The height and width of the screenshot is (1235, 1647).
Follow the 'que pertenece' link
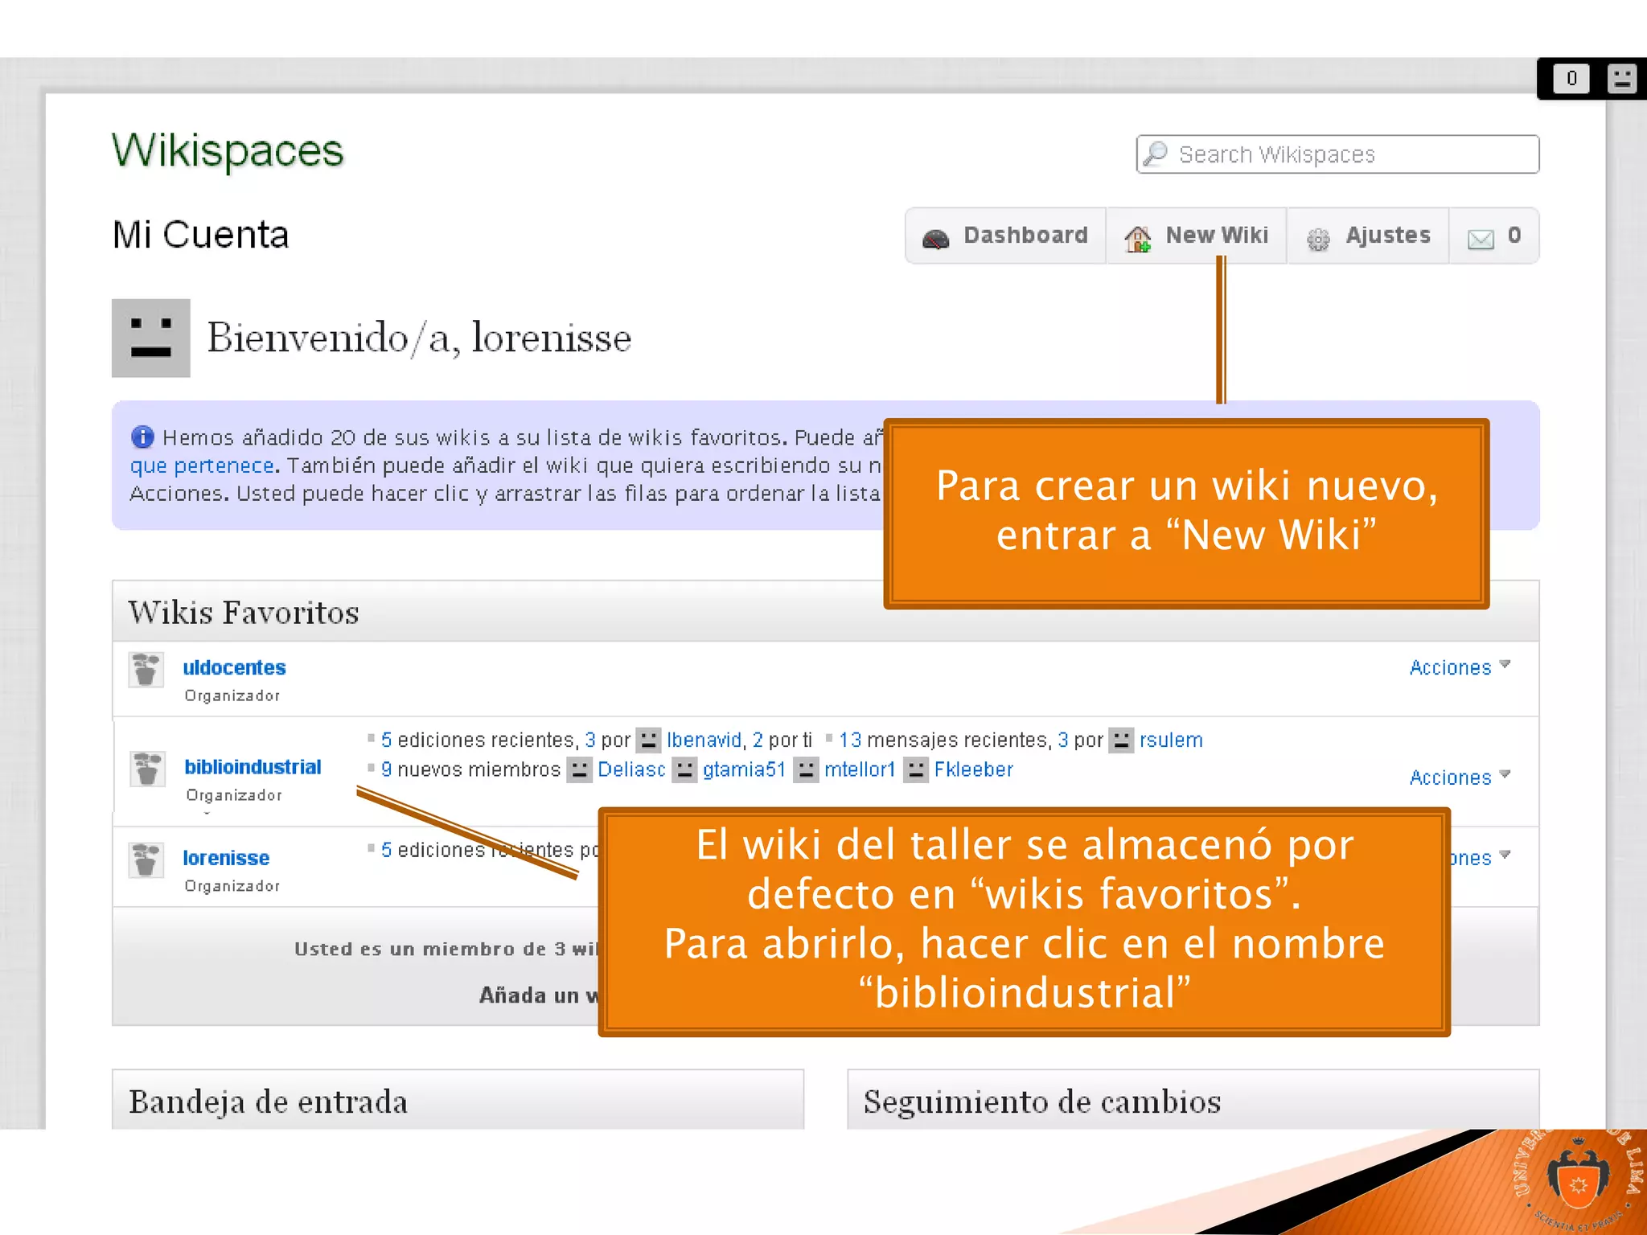(202, 466)
